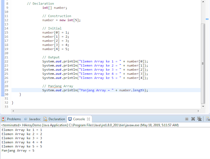Click the terminated HArrayDemo launch description
This screenshot has width=210, height=159.
[x=90, y=125]
